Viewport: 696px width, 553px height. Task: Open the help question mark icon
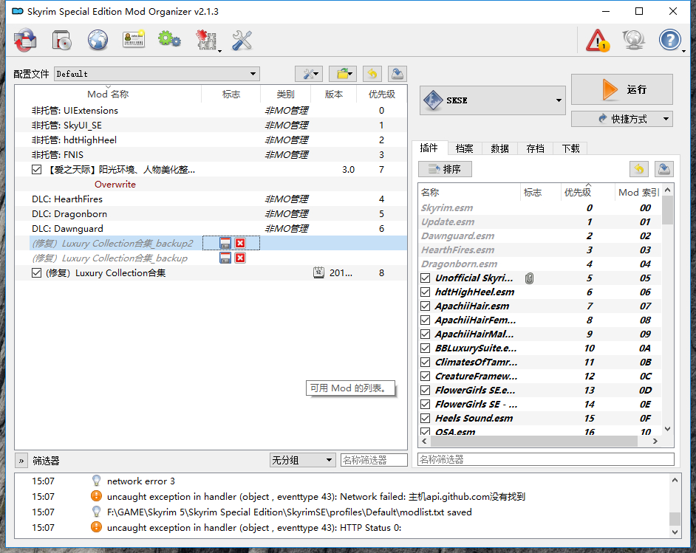(669, 41)
